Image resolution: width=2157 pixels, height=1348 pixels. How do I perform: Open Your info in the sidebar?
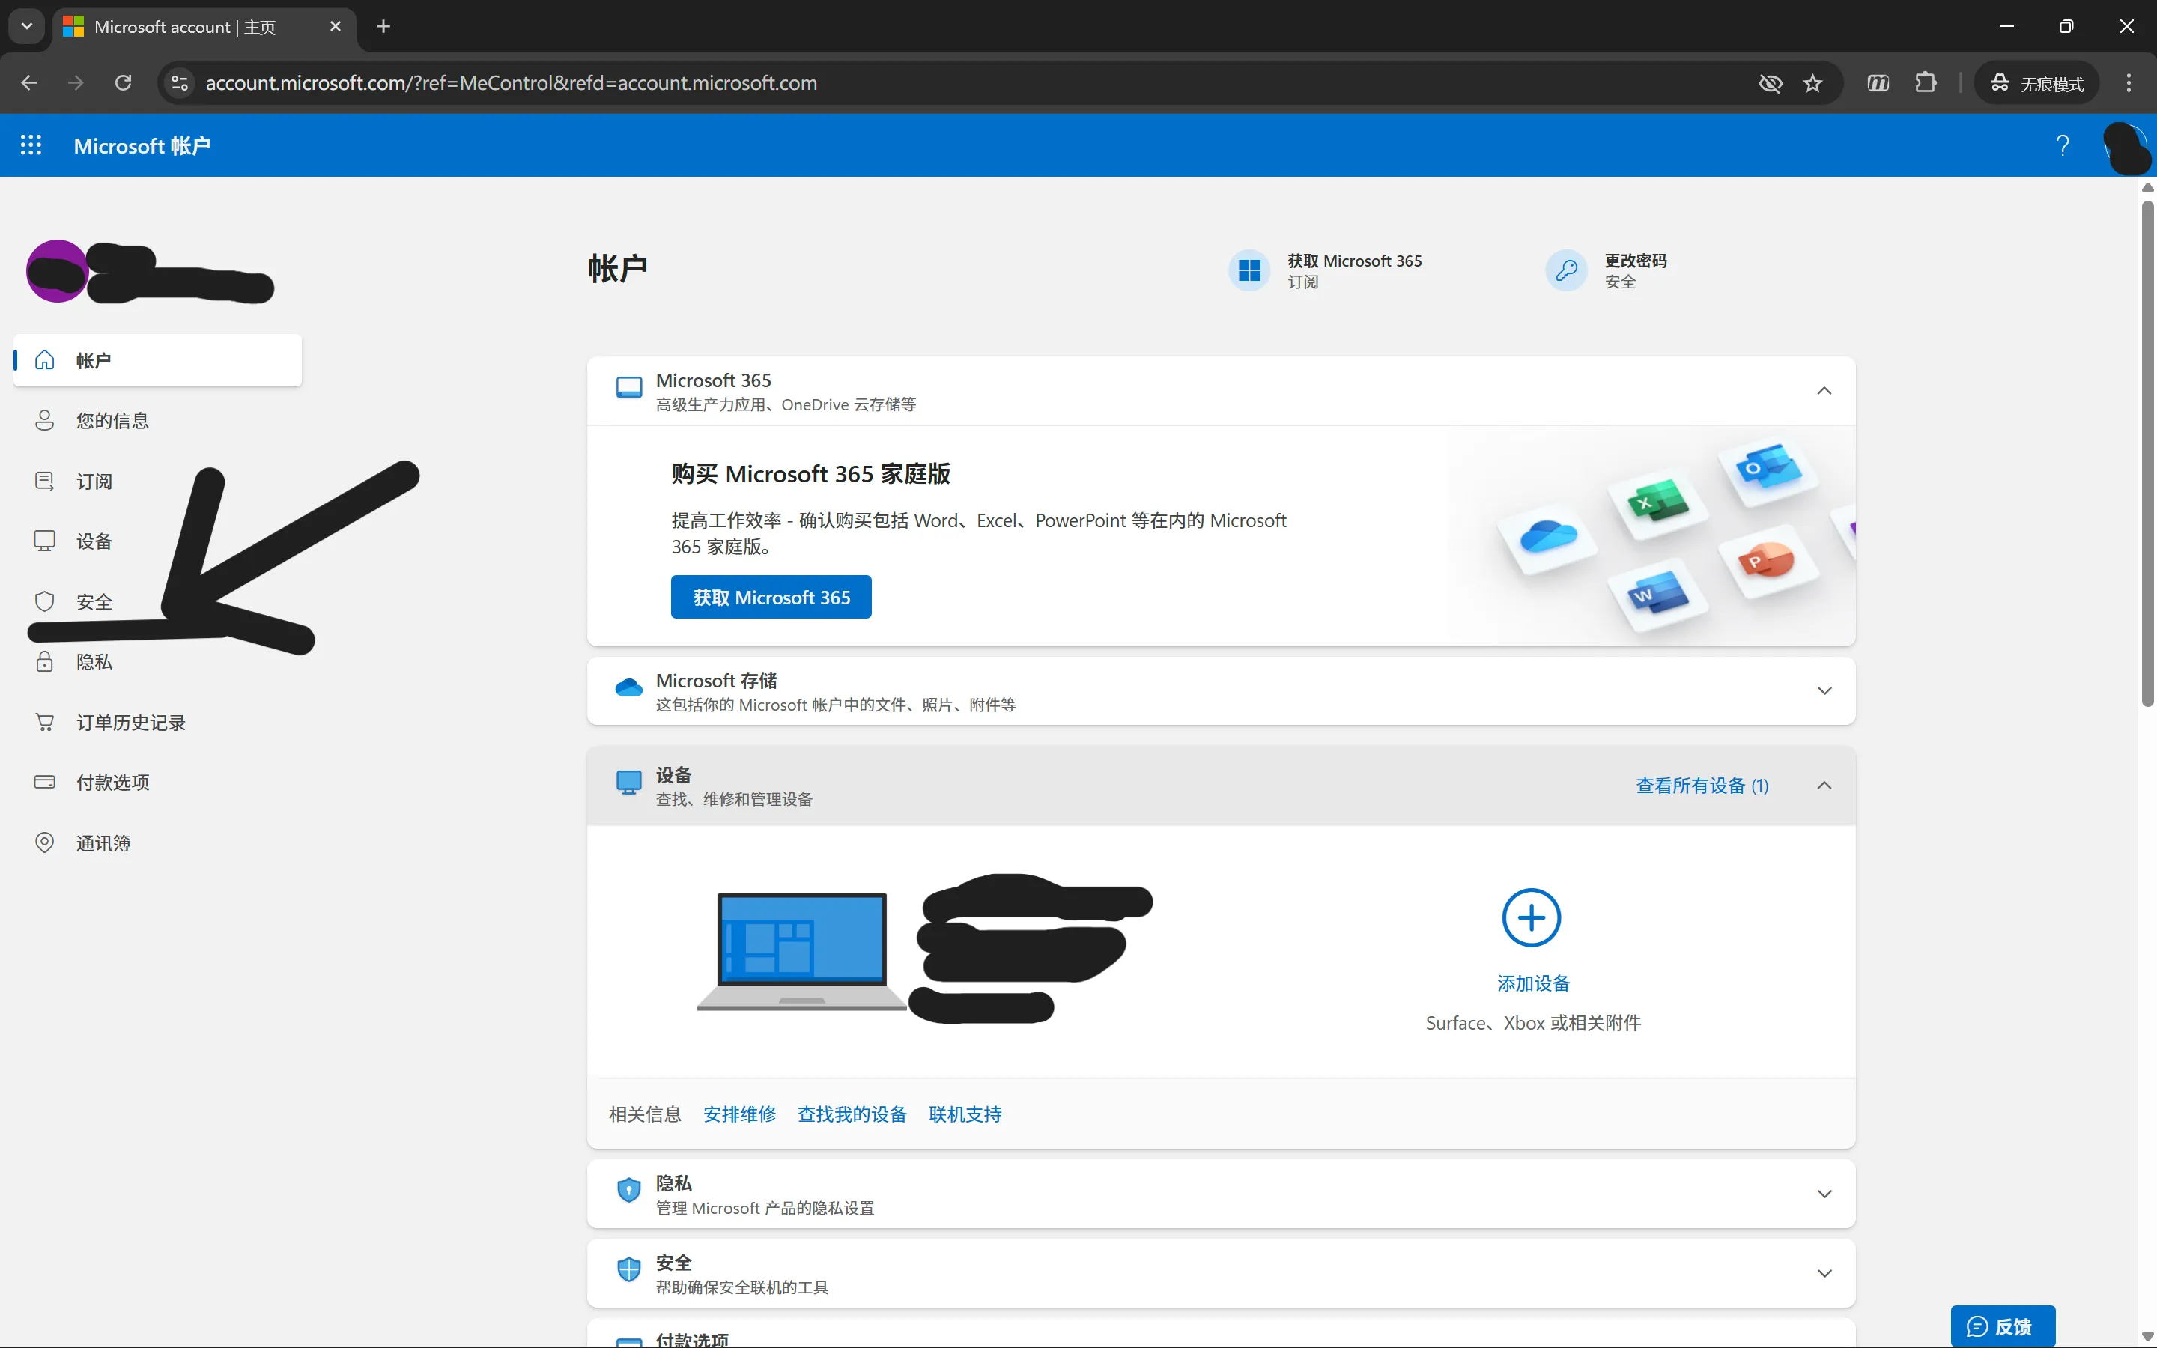click(x=112, y=421)
